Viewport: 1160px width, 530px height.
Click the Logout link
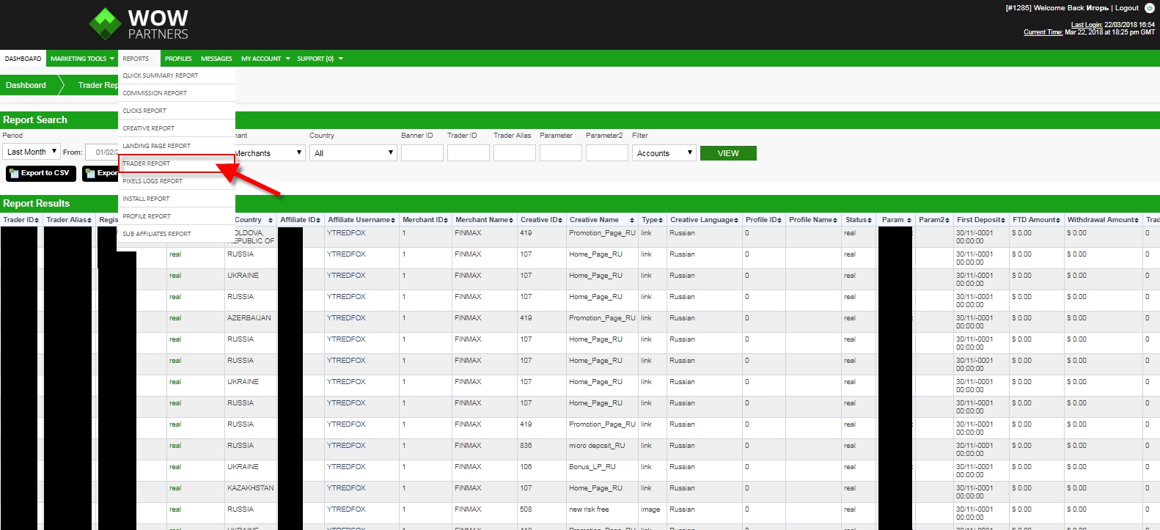[x=1126, y=8]
